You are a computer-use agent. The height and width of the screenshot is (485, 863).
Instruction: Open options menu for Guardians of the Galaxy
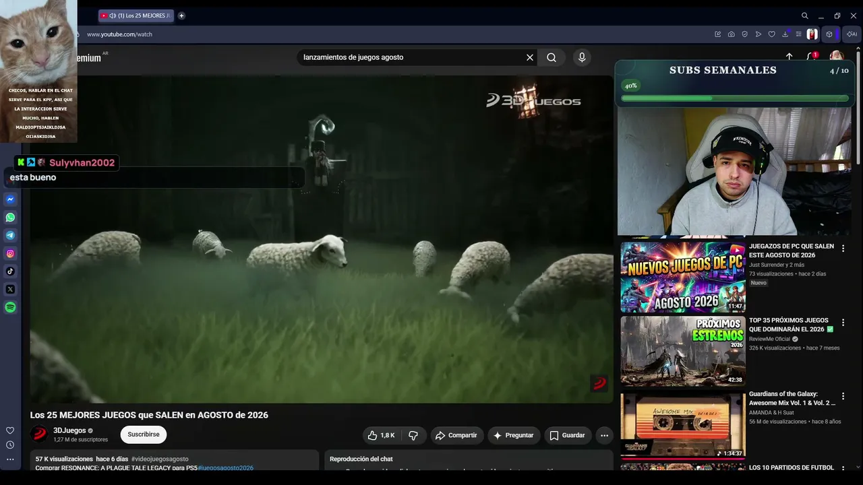pos(843,396)
